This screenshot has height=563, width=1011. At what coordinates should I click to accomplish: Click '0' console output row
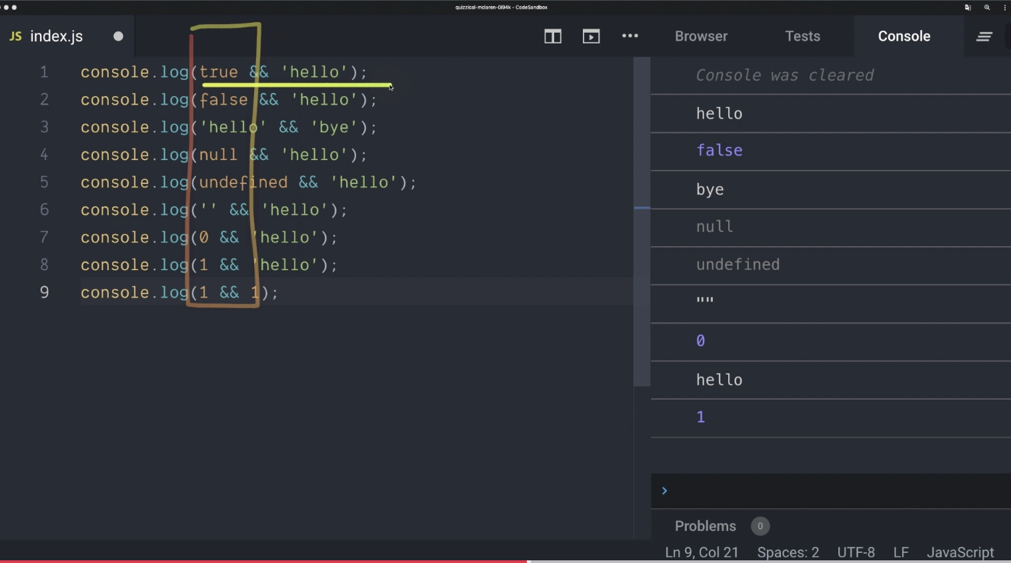831,341
